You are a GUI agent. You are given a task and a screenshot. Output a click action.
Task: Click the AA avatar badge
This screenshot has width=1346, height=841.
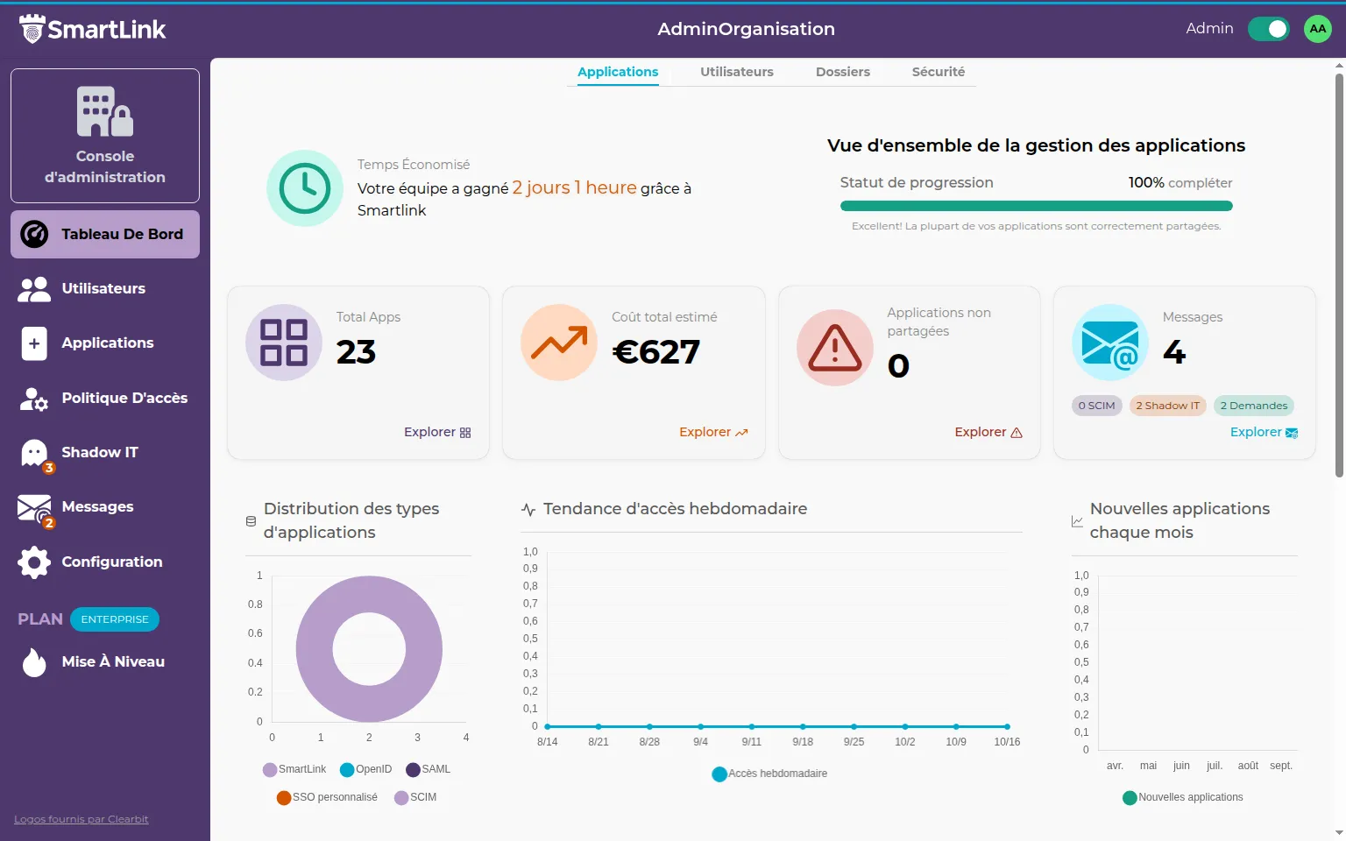tap(1317, 29)
